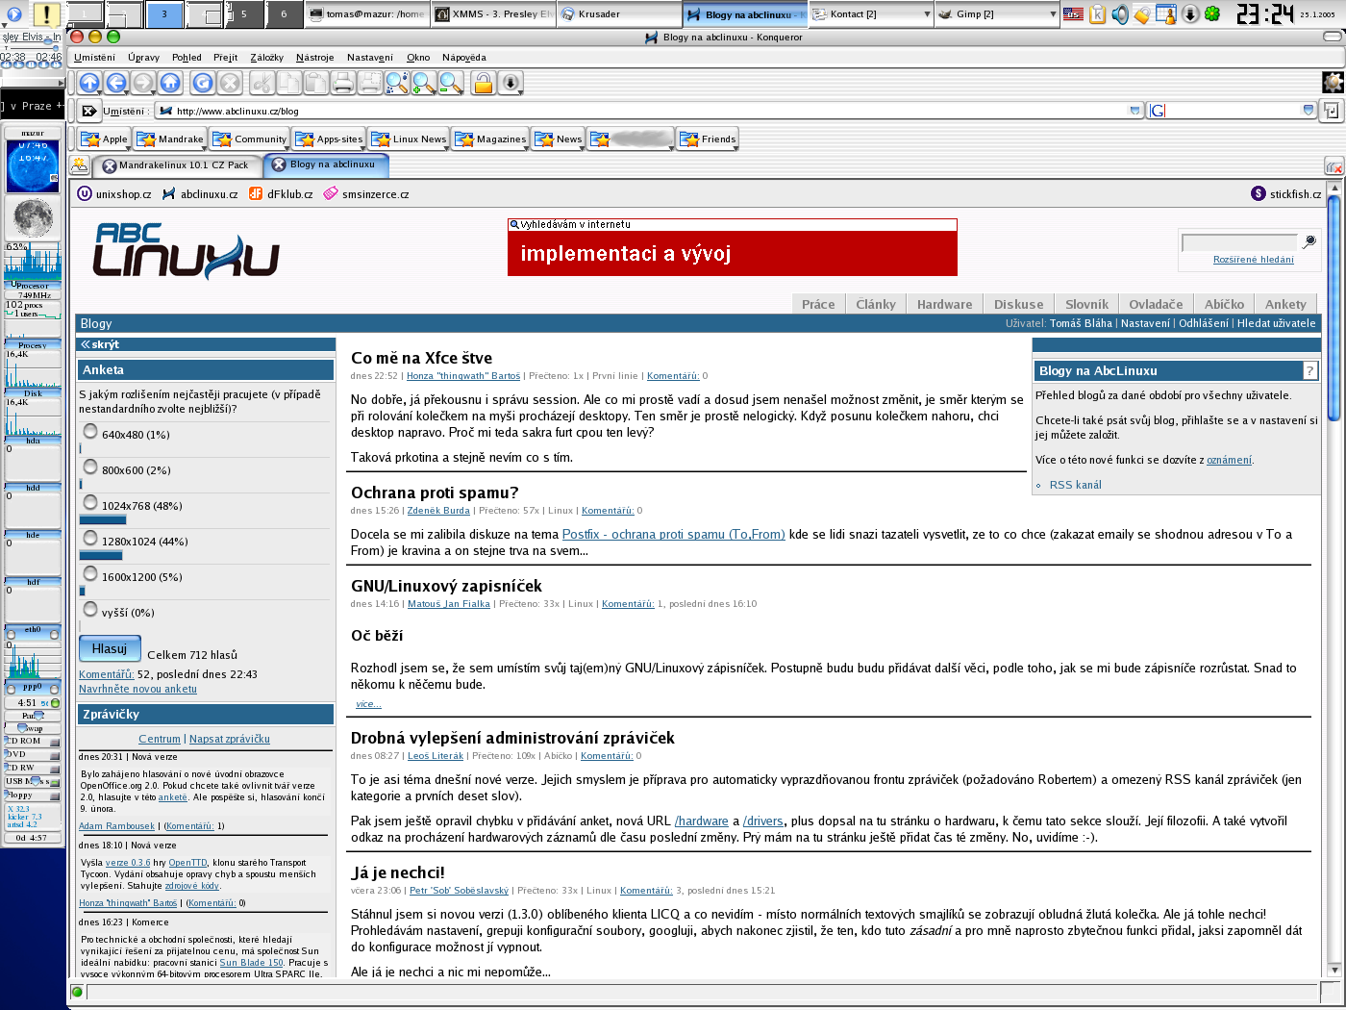The height and width of the screenshot is (1010, 1346).
Task: Click the animated KDE gear icon
Action: click(1334, 83)
